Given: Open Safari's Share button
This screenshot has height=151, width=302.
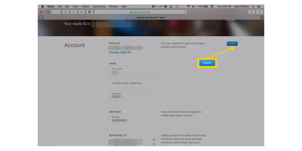Looking at the screenshot, I should click(252, 12).
